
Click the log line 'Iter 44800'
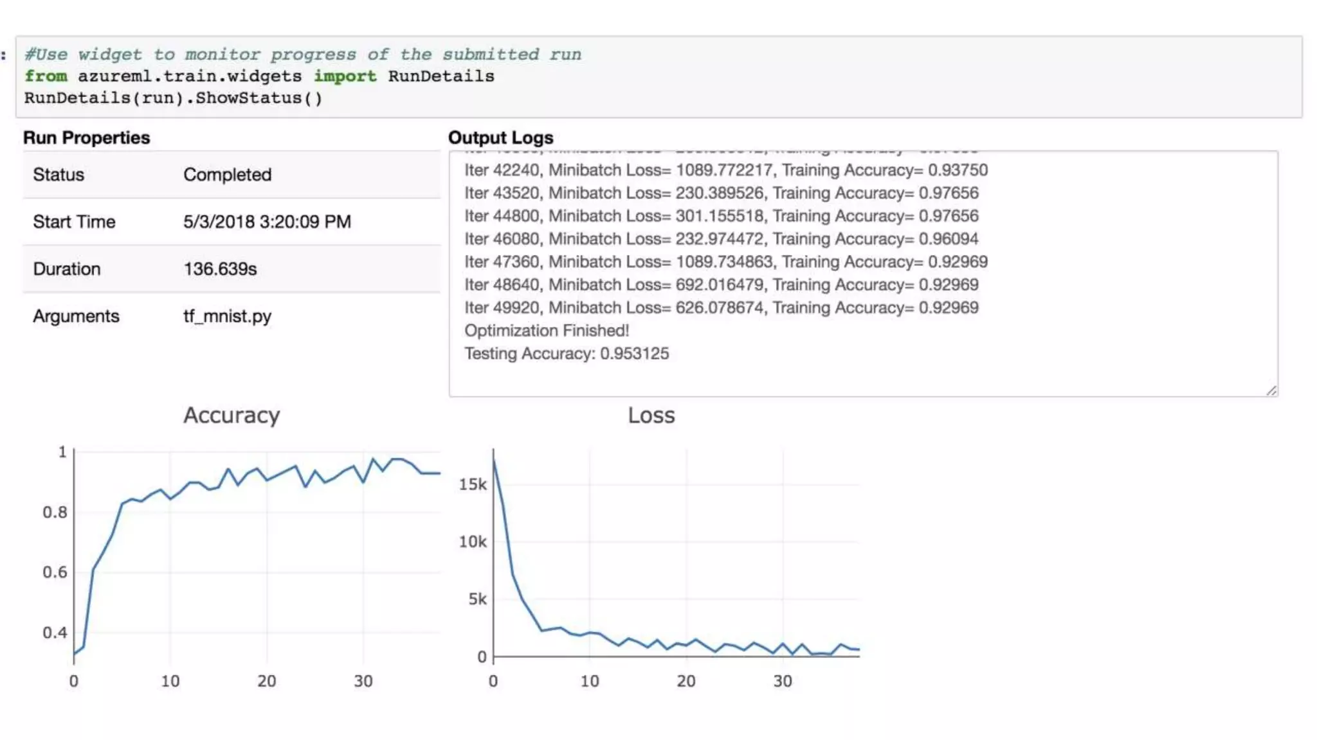point(722,216)
